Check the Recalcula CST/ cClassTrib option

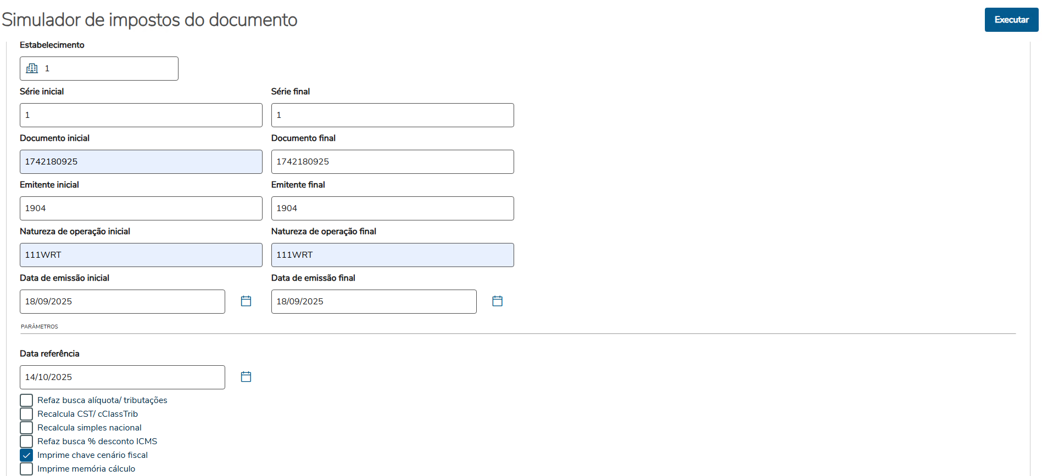(26, 414)
